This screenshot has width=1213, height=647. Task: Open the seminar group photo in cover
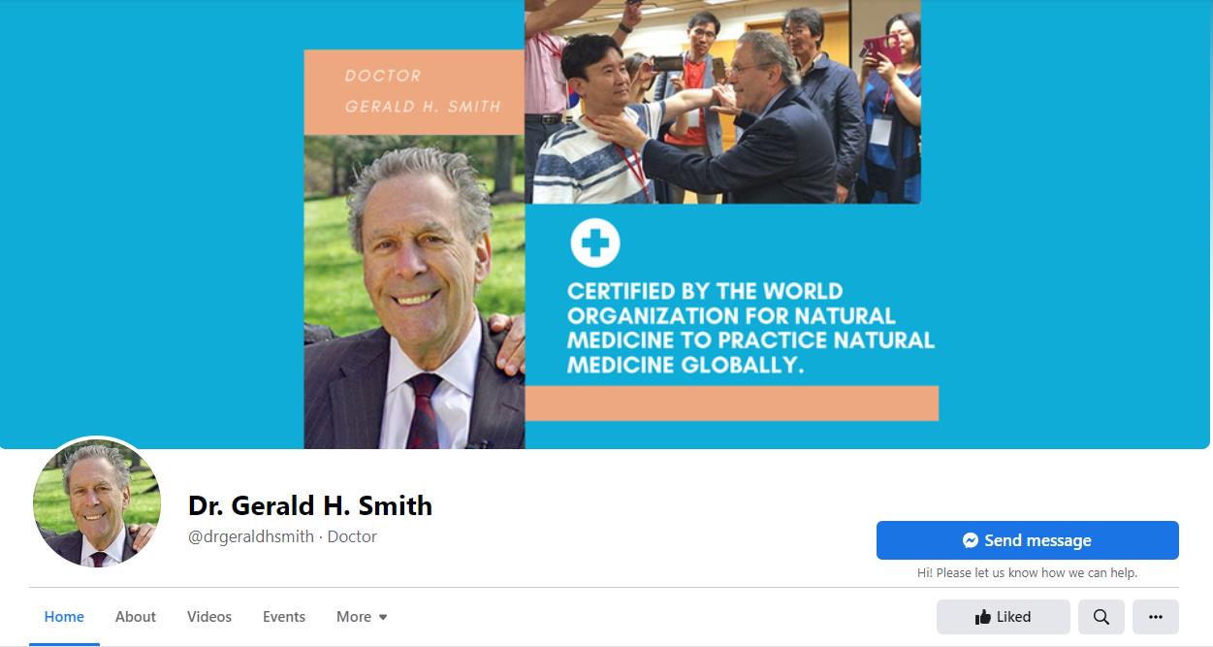[x=722, y=101]
